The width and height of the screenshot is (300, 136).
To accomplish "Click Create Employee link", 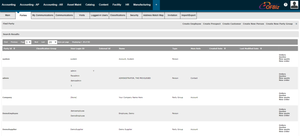I will coord(192,24).
